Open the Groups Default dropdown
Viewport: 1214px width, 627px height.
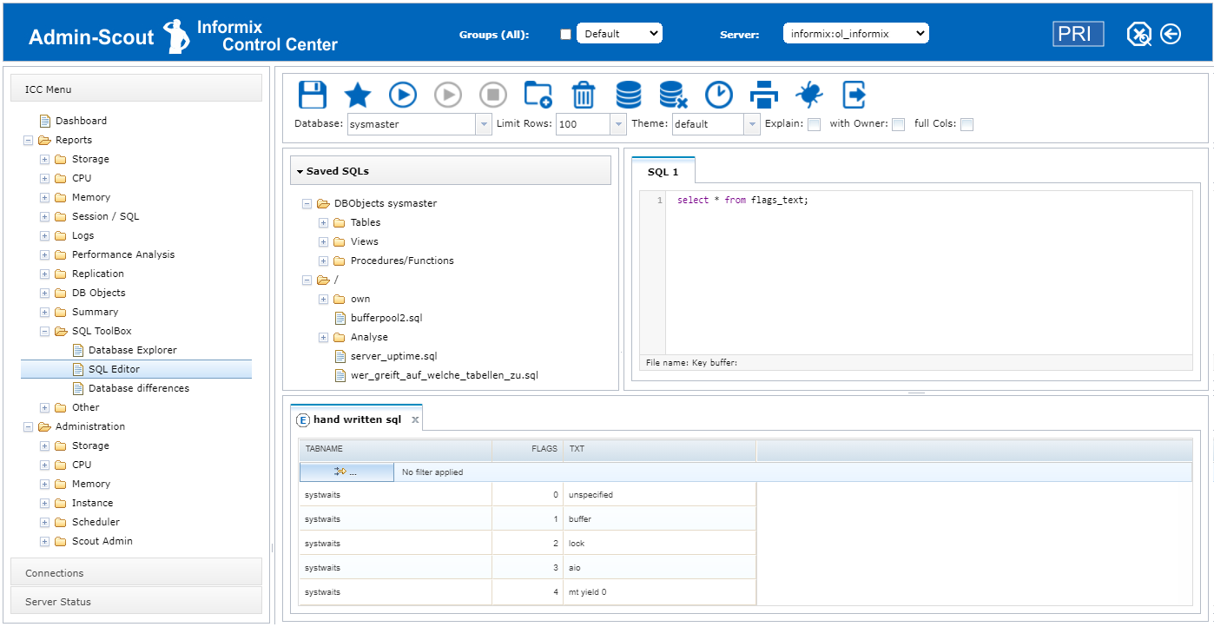[x=619, y=34]
